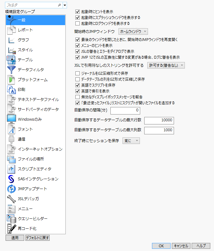
Task: Click the OK button
Action: pos(161,246)
